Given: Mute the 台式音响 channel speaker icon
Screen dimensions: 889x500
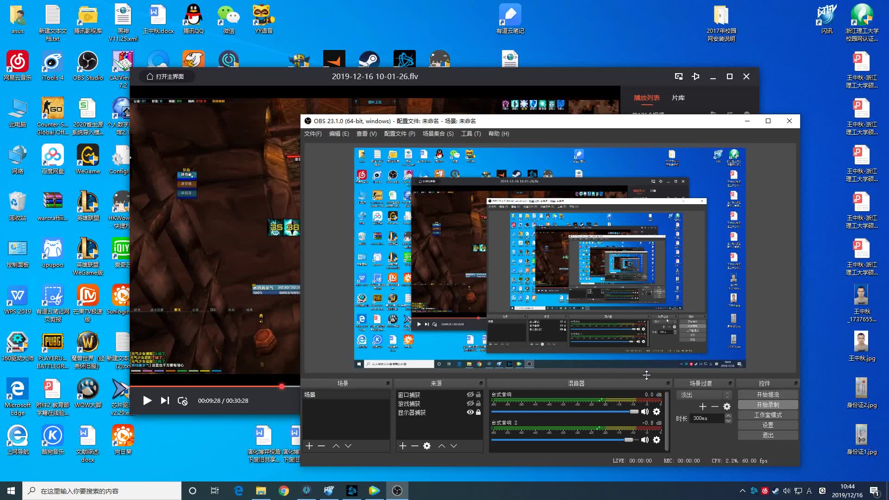Looking at the screenshot, I should click(x=645, y=412).
